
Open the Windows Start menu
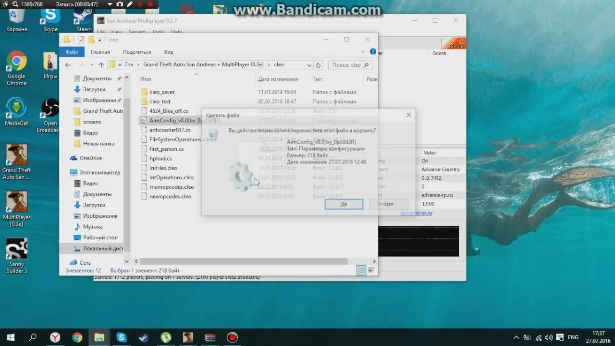[x=11, y=337]
